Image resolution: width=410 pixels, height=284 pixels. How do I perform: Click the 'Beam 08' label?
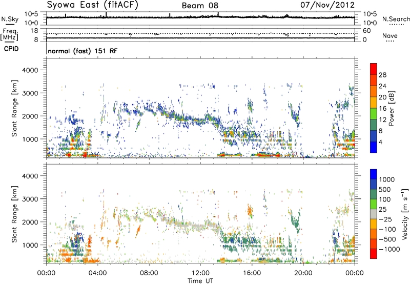(x=200, y=6)
